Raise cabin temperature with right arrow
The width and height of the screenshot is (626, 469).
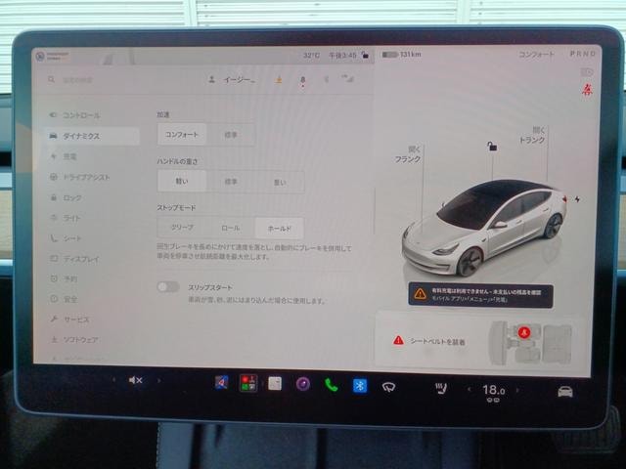pyautogui.click(x=517, y=391)
